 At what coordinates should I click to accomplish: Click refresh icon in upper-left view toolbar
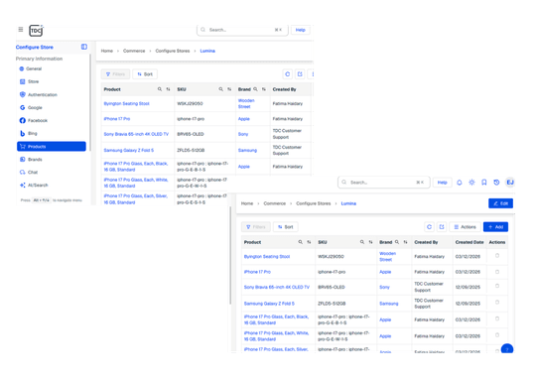[288, 74]
